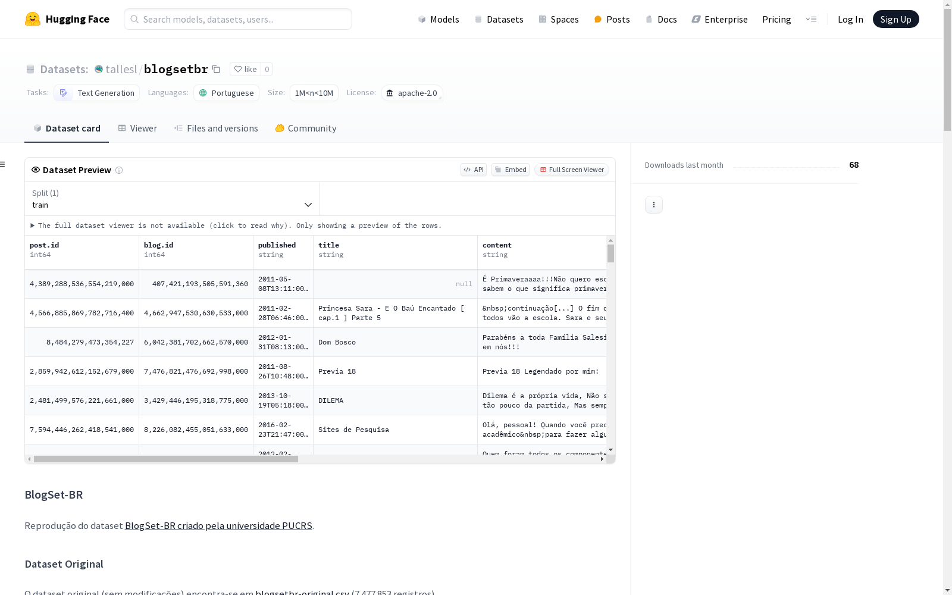
Task: Select the 'Sites de Pesquisa' title cell
Action: (396, 430)
